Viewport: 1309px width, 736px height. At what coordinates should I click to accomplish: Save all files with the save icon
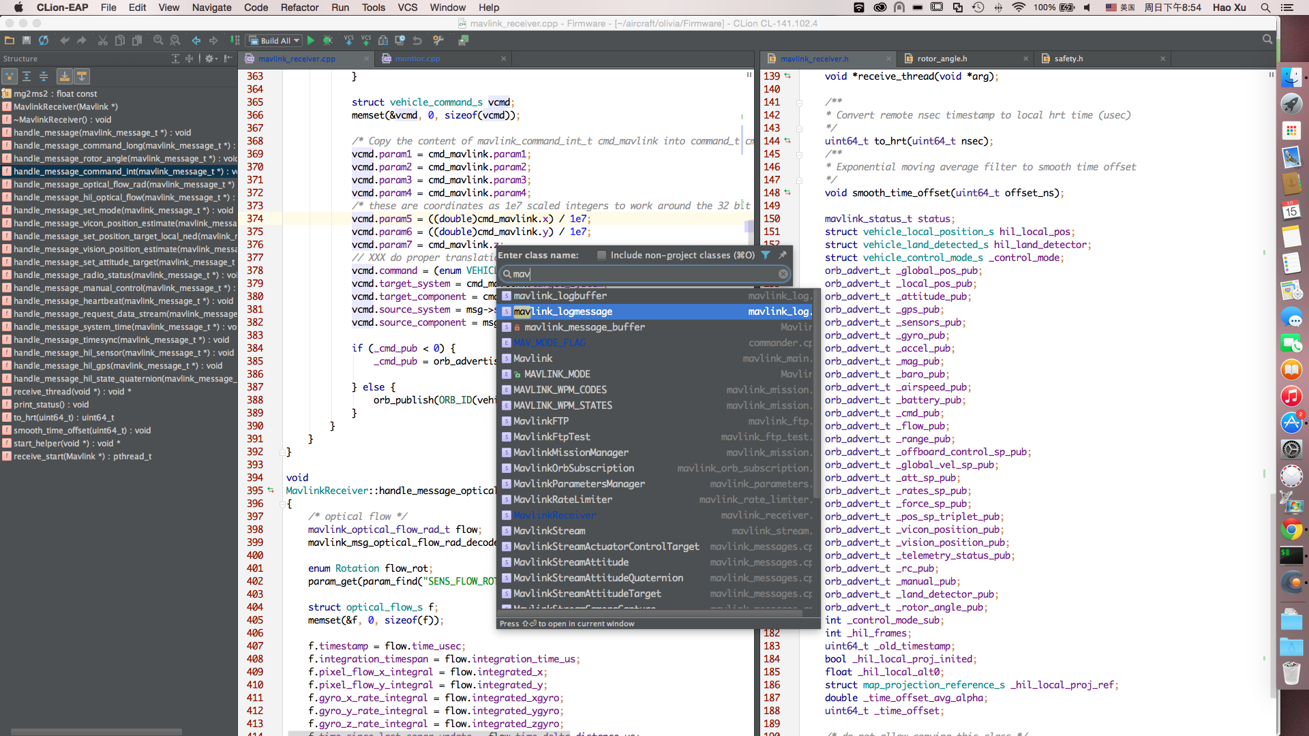click(x=26, y=40)
